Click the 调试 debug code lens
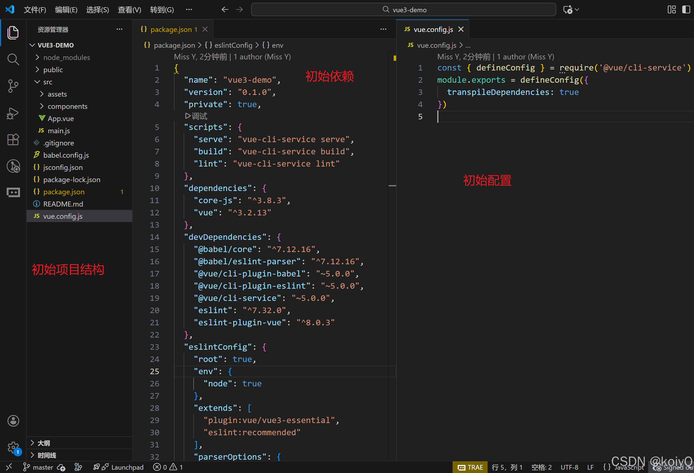This screenshot has width=694, height=473. pos(196,116)
